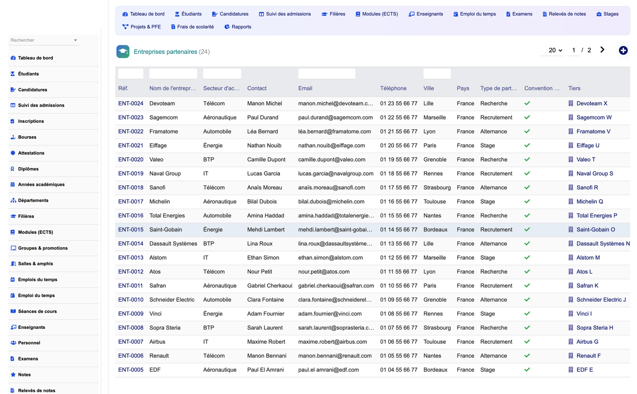Screen dimensions: 637x394
Task: Open Suivi des admissions top tab
Action: point(285,14)
